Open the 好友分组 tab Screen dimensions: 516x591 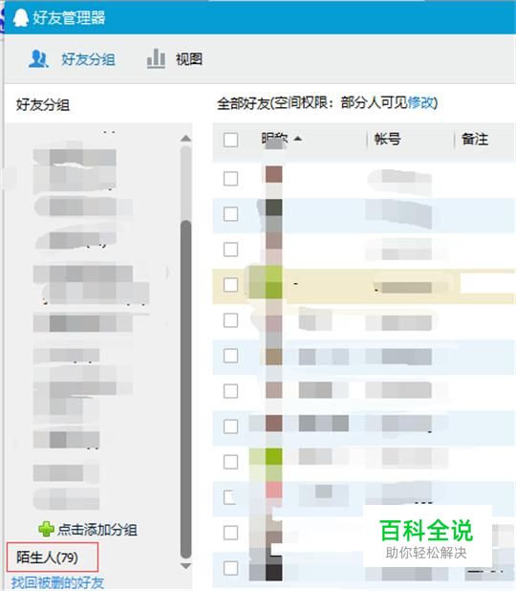pyautogui.click(x=88, y=59)
